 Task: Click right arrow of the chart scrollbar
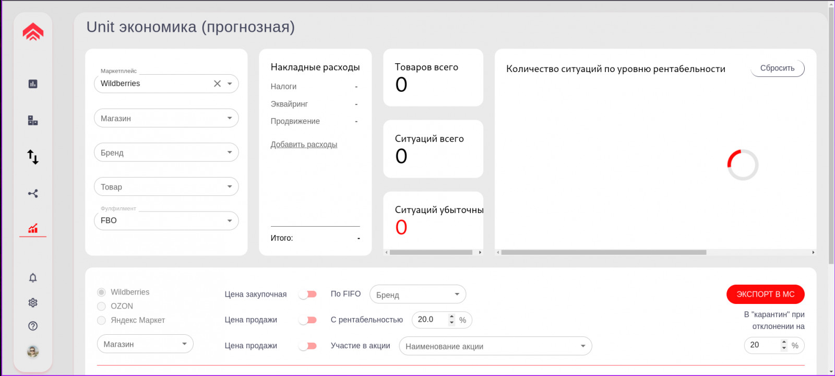tap(813, 252)
